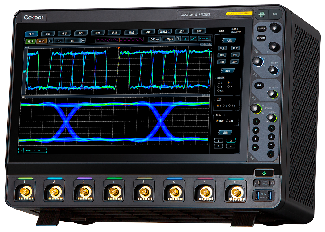Open the 10GSa/s sample rate setting

pos(155,39)
